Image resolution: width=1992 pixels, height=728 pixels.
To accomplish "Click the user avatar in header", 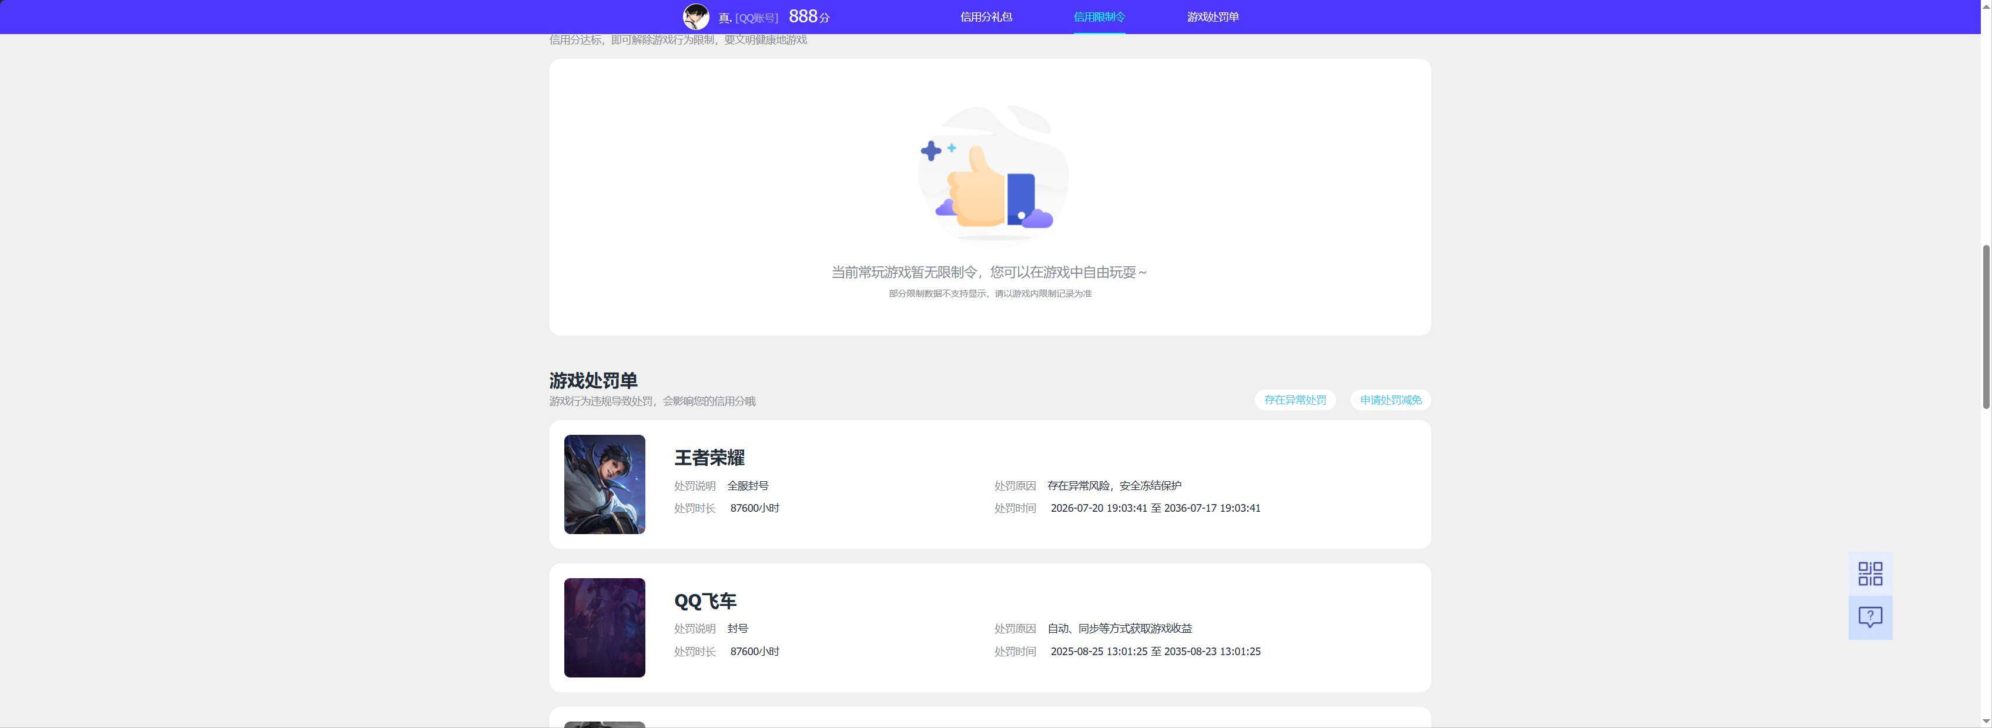I will click(696, 16).
